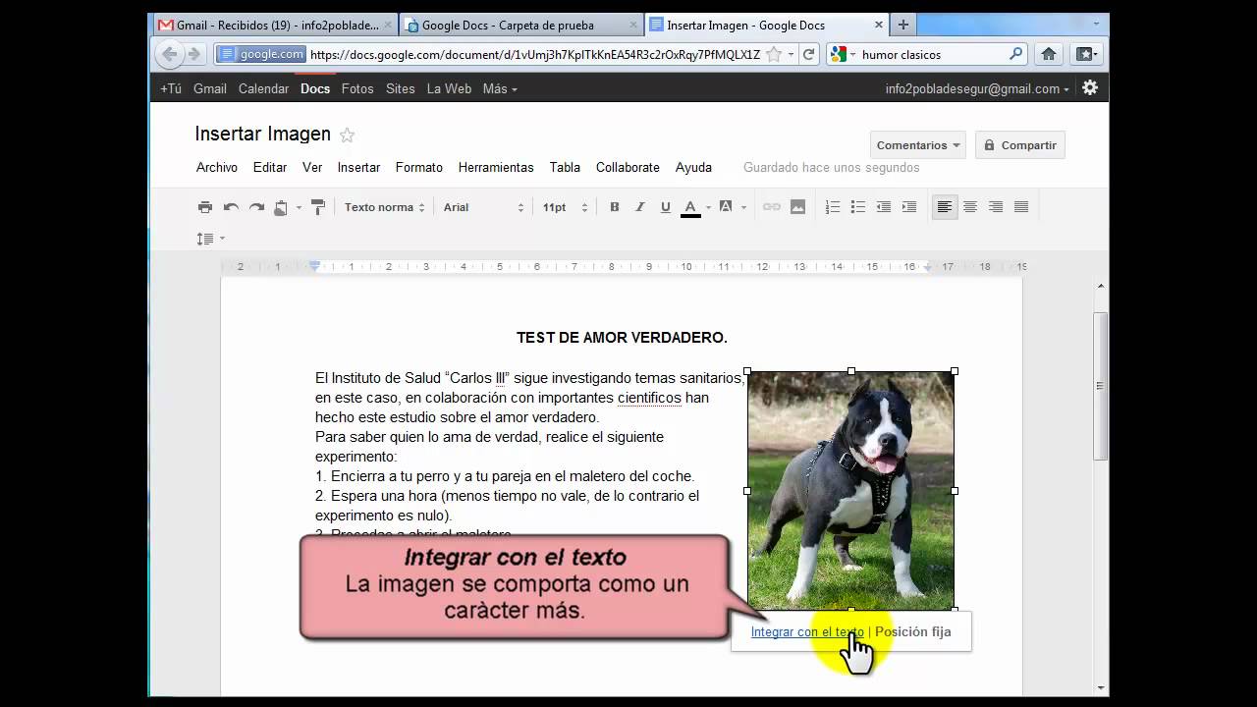This screenshot has height=707, width=1257.
Task: Open the Formato menu
Action: pyautogui.click(x=419, y=168)
